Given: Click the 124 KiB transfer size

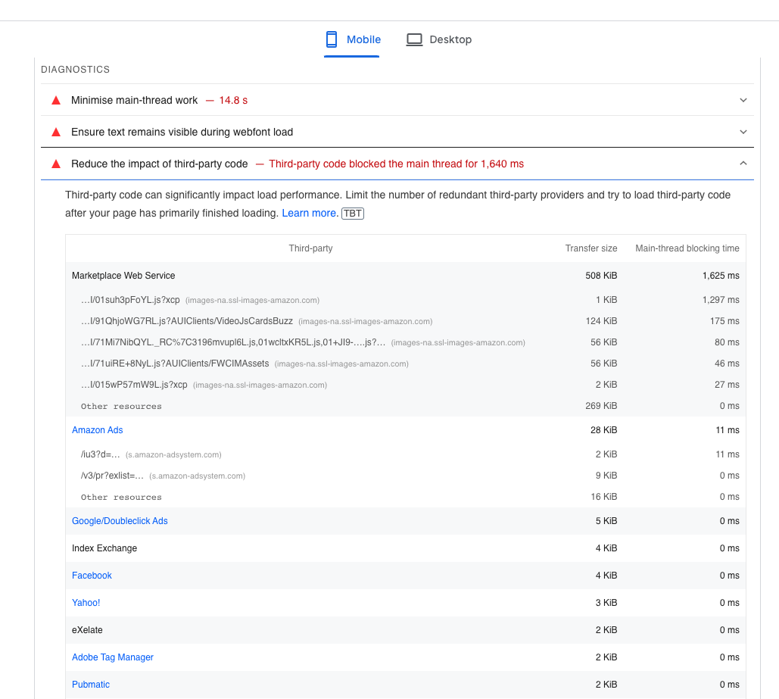Looking at the screenshot, I should tap(601, 321).
